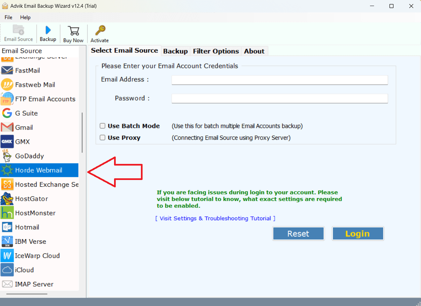Viewport: 421px width, 306px height.
Task: Click the Reset button
Action: pos(298,234)
